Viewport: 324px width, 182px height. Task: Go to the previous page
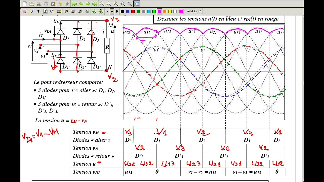click(81, 4)
